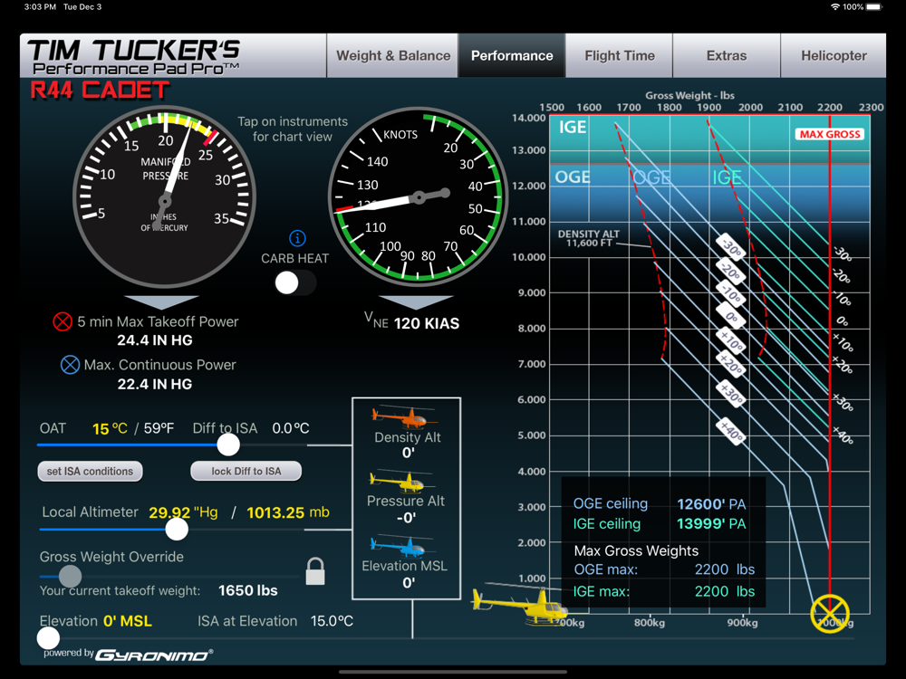906x679 pixels.
Task: Click the yellow crossed-circle weight marker
Action: tap(830, 613)
